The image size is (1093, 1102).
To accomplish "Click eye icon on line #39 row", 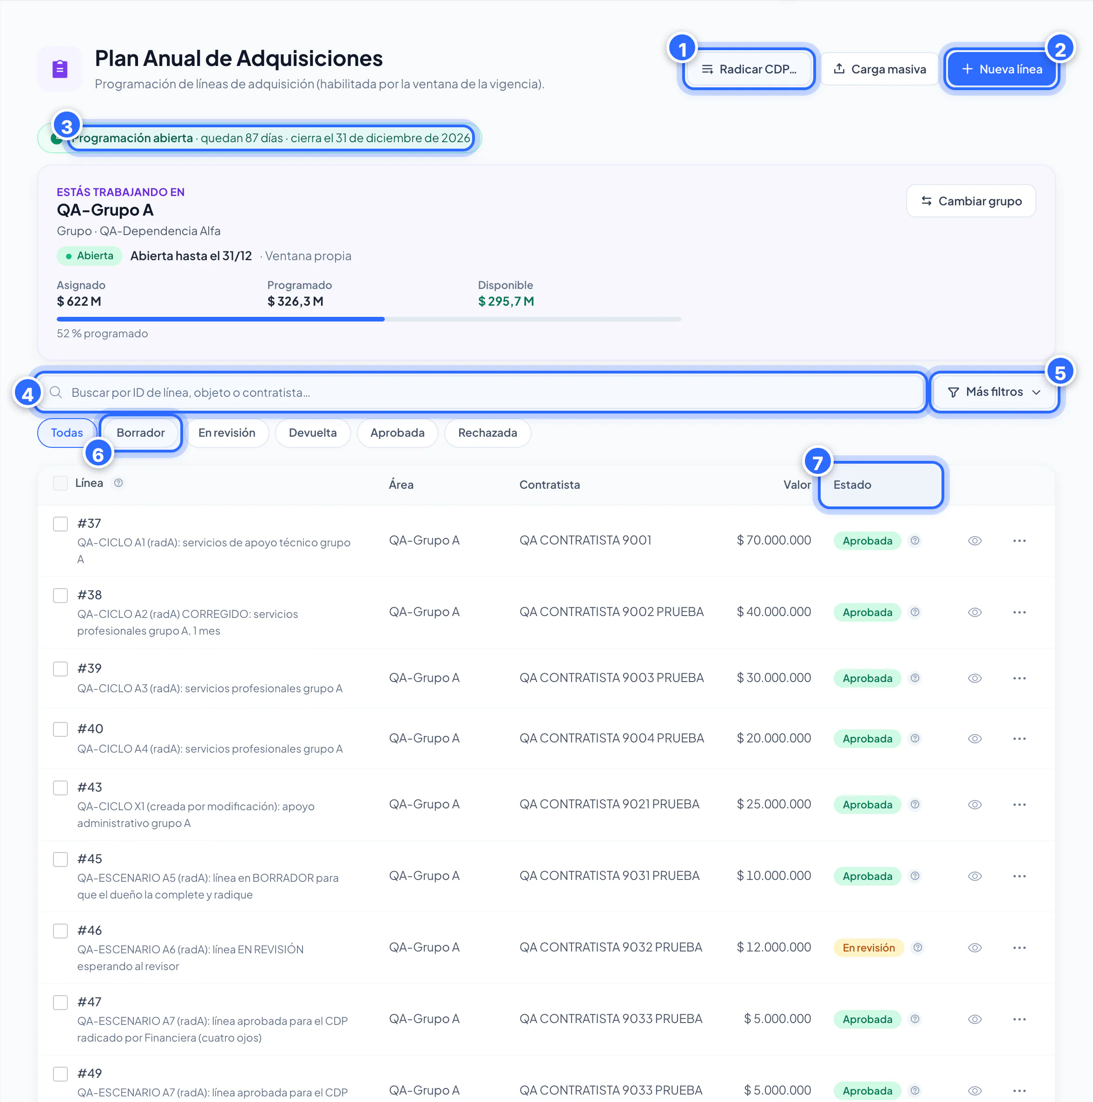I will click(x=974, y=678).
